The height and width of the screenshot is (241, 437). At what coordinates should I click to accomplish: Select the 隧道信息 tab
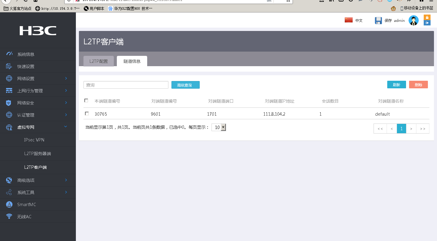tap(132, 61)
